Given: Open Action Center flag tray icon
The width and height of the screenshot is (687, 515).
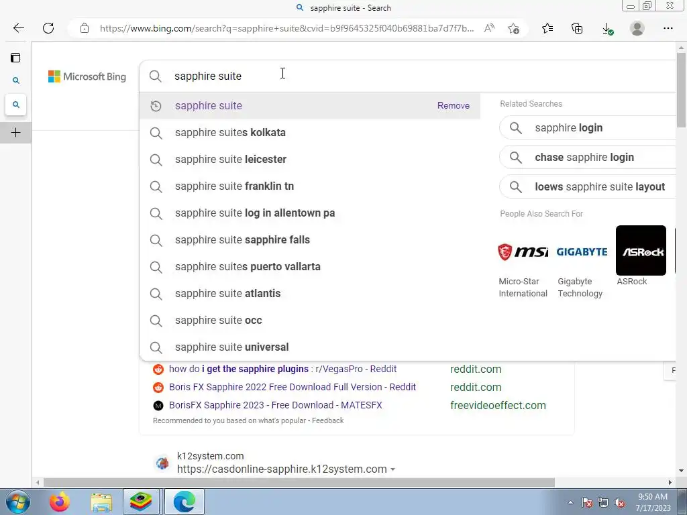Looking at the screenshot, I should click(587, 503).
